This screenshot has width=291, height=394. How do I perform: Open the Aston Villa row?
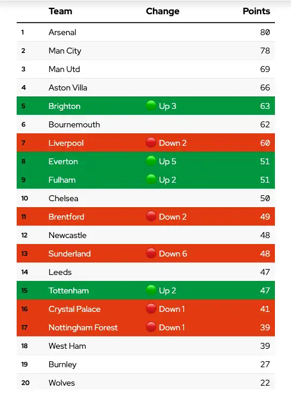pyautogui.click(x=146, y=87)
